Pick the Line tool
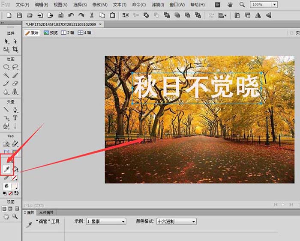This screenshot has height=241, width=300. pyautogui.click(x=6, y=110)
